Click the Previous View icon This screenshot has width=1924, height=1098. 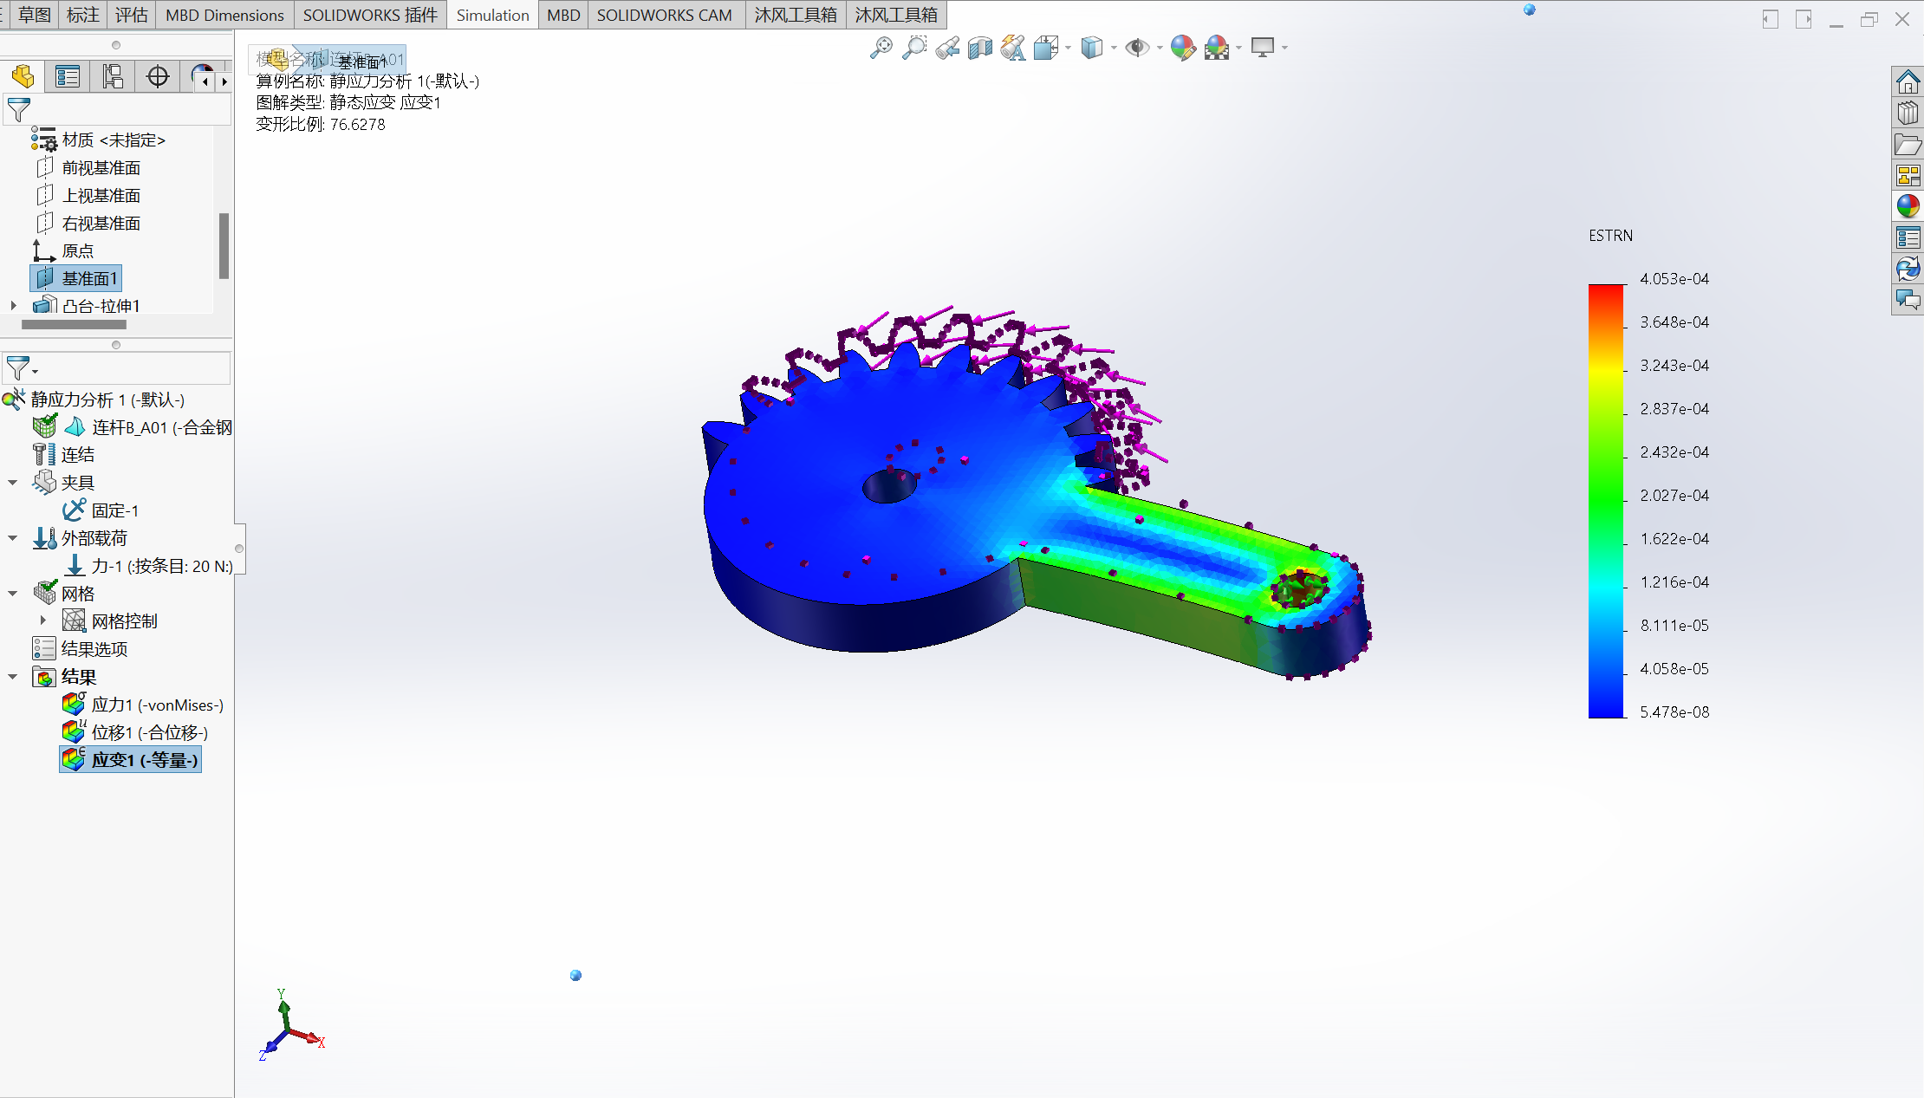(x=947, y=48)
